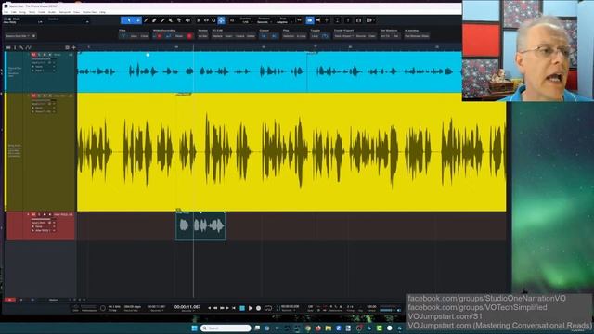
Task: Record-arm the red track
Action: [45, 214]
